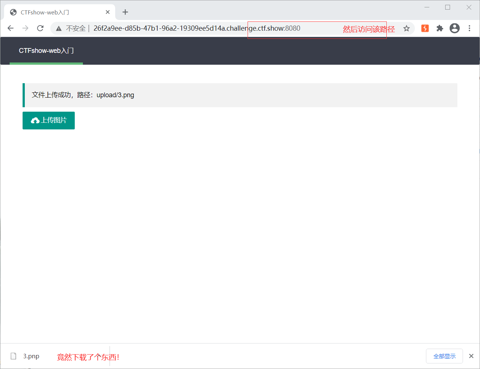Open a new browser tab
Screen dimensions: 480x369
[x=125, y=12]
